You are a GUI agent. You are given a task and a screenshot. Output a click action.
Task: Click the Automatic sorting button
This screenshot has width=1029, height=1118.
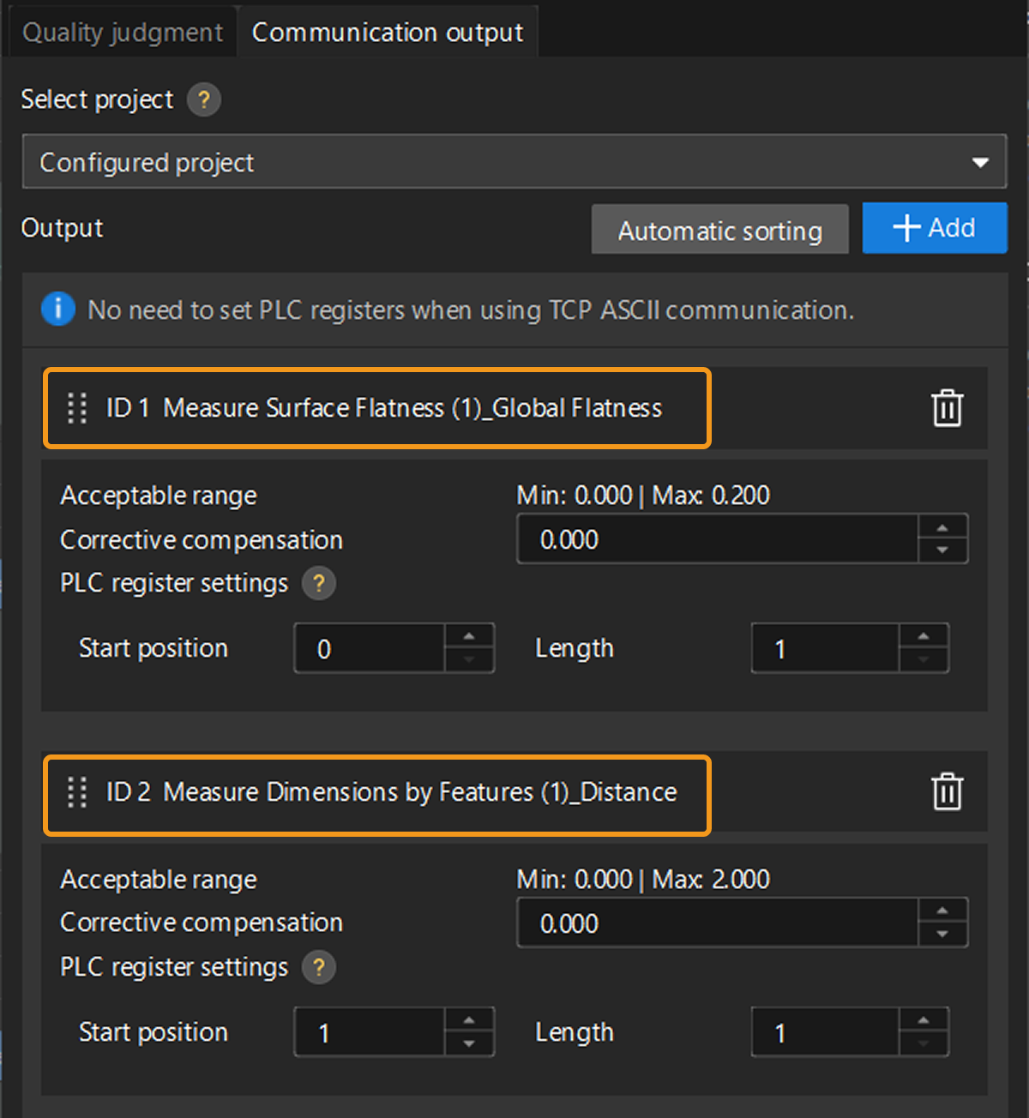[x=719, y=230]
